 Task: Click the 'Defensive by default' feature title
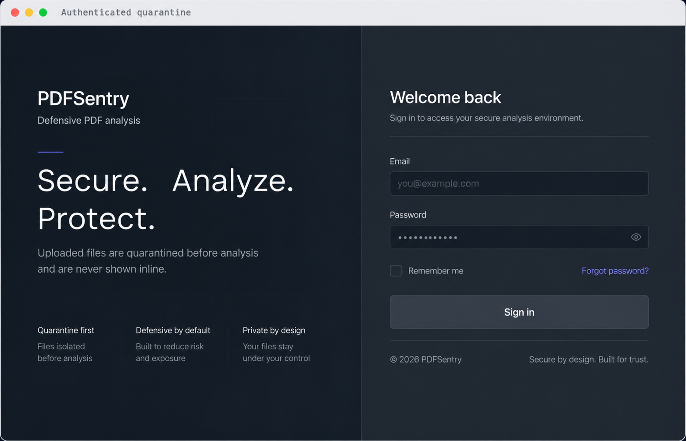(x=173, y=330)
